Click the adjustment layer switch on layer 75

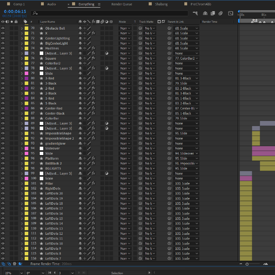point(107,53)
